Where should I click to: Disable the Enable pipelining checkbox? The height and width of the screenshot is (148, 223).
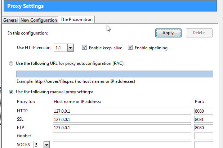pyautogui.click(x=130, y=48)
